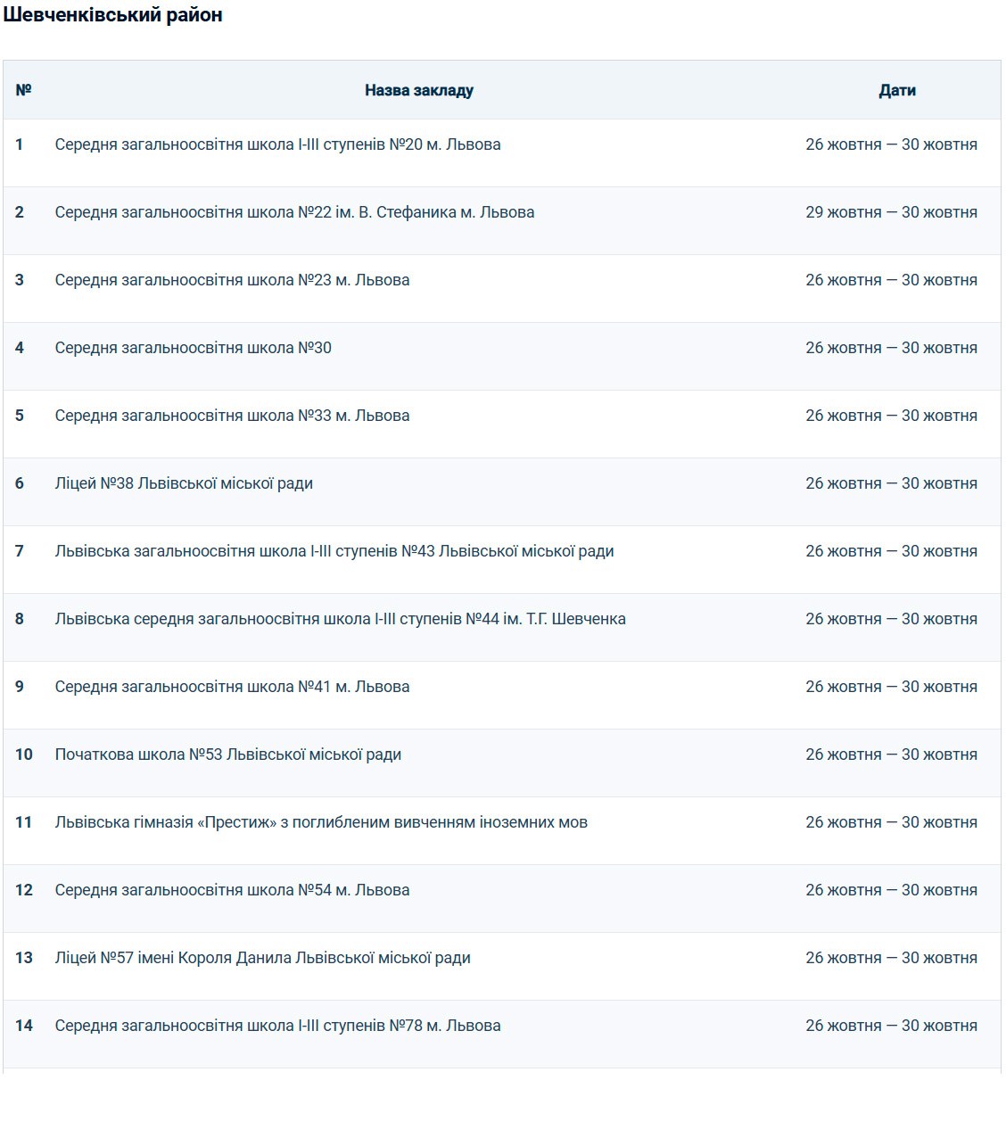Click school №54 м. Львова name
1006x1138 pixels.
232,890
